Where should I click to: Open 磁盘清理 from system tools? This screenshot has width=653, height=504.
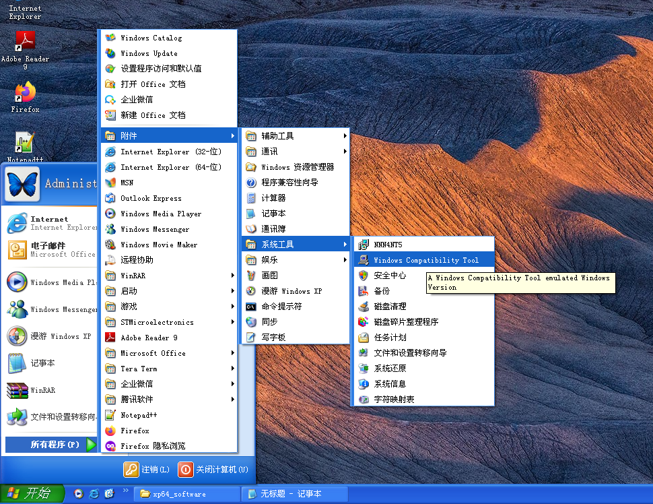424,307
